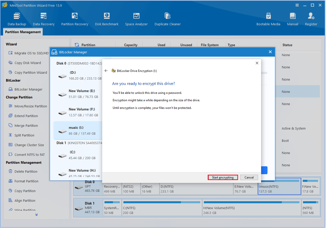Viewport: 326px width, 228px height.
Task: Click BitLocker Drive Encryption (I:) title
Action: (137, 71)
